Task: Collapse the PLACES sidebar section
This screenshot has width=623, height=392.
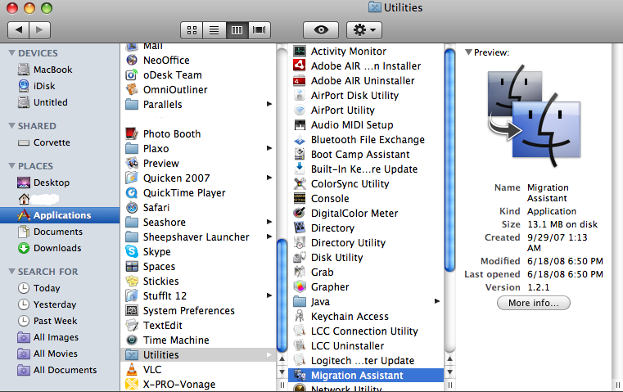Action: [x=12, y=165]
